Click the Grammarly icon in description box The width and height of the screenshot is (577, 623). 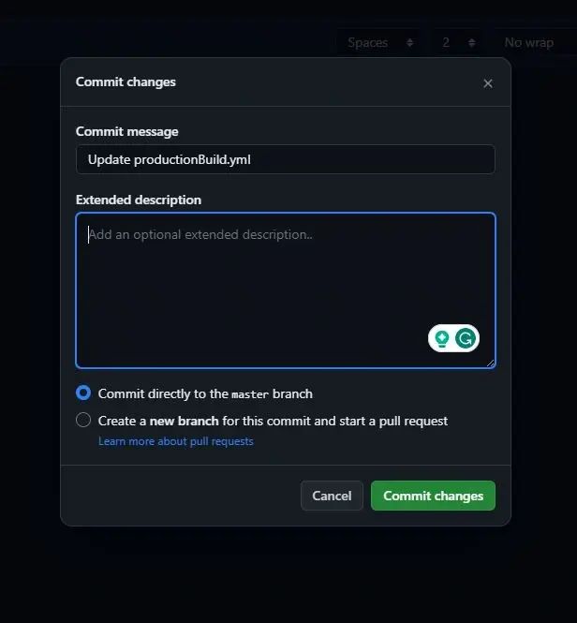click(x=466, y=338)
